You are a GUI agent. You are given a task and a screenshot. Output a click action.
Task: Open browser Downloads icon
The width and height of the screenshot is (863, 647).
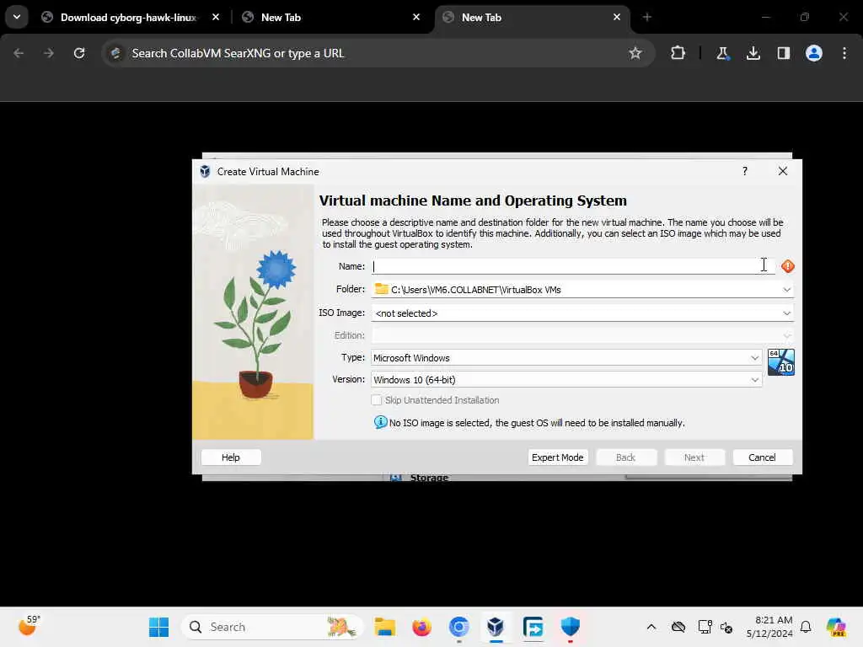click(x=753, y=53)
